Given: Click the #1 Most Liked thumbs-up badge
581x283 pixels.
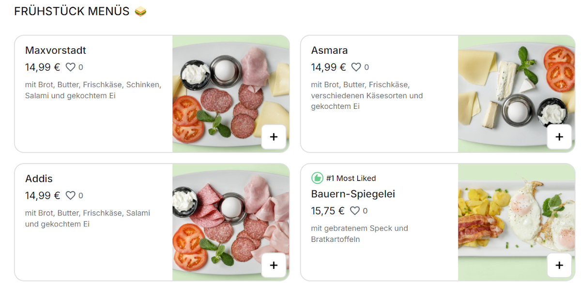Looking at the screenshot, I should click(317, 178).
